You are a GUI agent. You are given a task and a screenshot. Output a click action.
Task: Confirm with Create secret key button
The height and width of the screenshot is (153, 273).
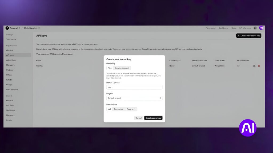pos(153,118)
